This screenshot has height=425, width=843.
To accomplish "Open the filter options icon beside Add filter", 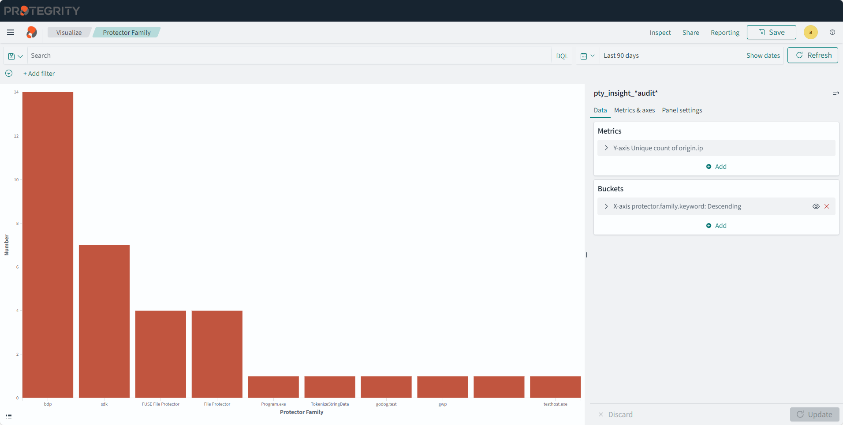I will [x=9, y=73].
